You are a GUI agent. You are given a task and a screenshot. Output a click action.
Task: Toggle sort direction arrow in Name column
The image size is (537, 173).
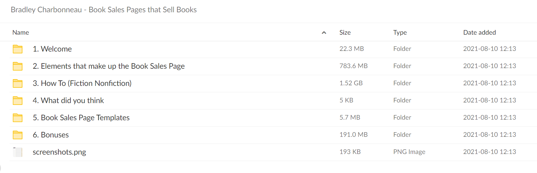[324, 33]
